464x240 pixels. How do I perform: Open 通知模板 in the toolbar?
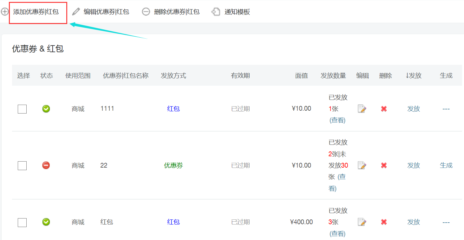coord(237,12)
